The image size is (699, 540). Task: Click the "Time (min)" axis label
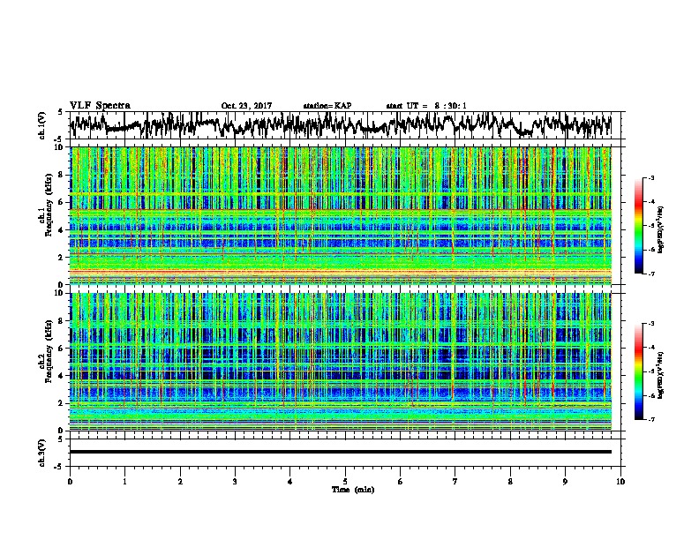point(353,490)
